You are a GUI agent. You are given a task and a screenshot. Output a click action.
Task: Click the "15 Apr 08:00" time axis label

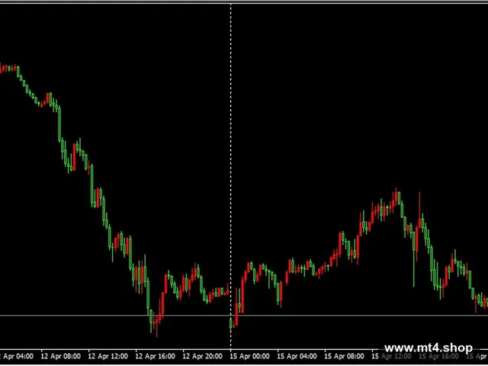pyautogui.click(x=344, y=356)
